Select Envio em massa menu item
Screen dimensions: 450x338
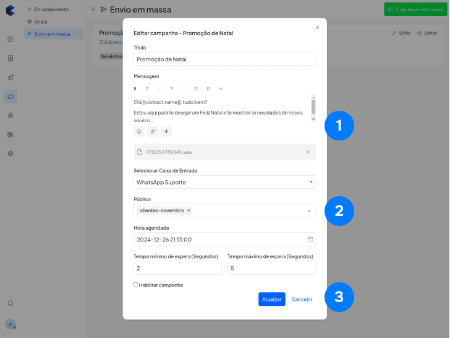pos(54,34)
